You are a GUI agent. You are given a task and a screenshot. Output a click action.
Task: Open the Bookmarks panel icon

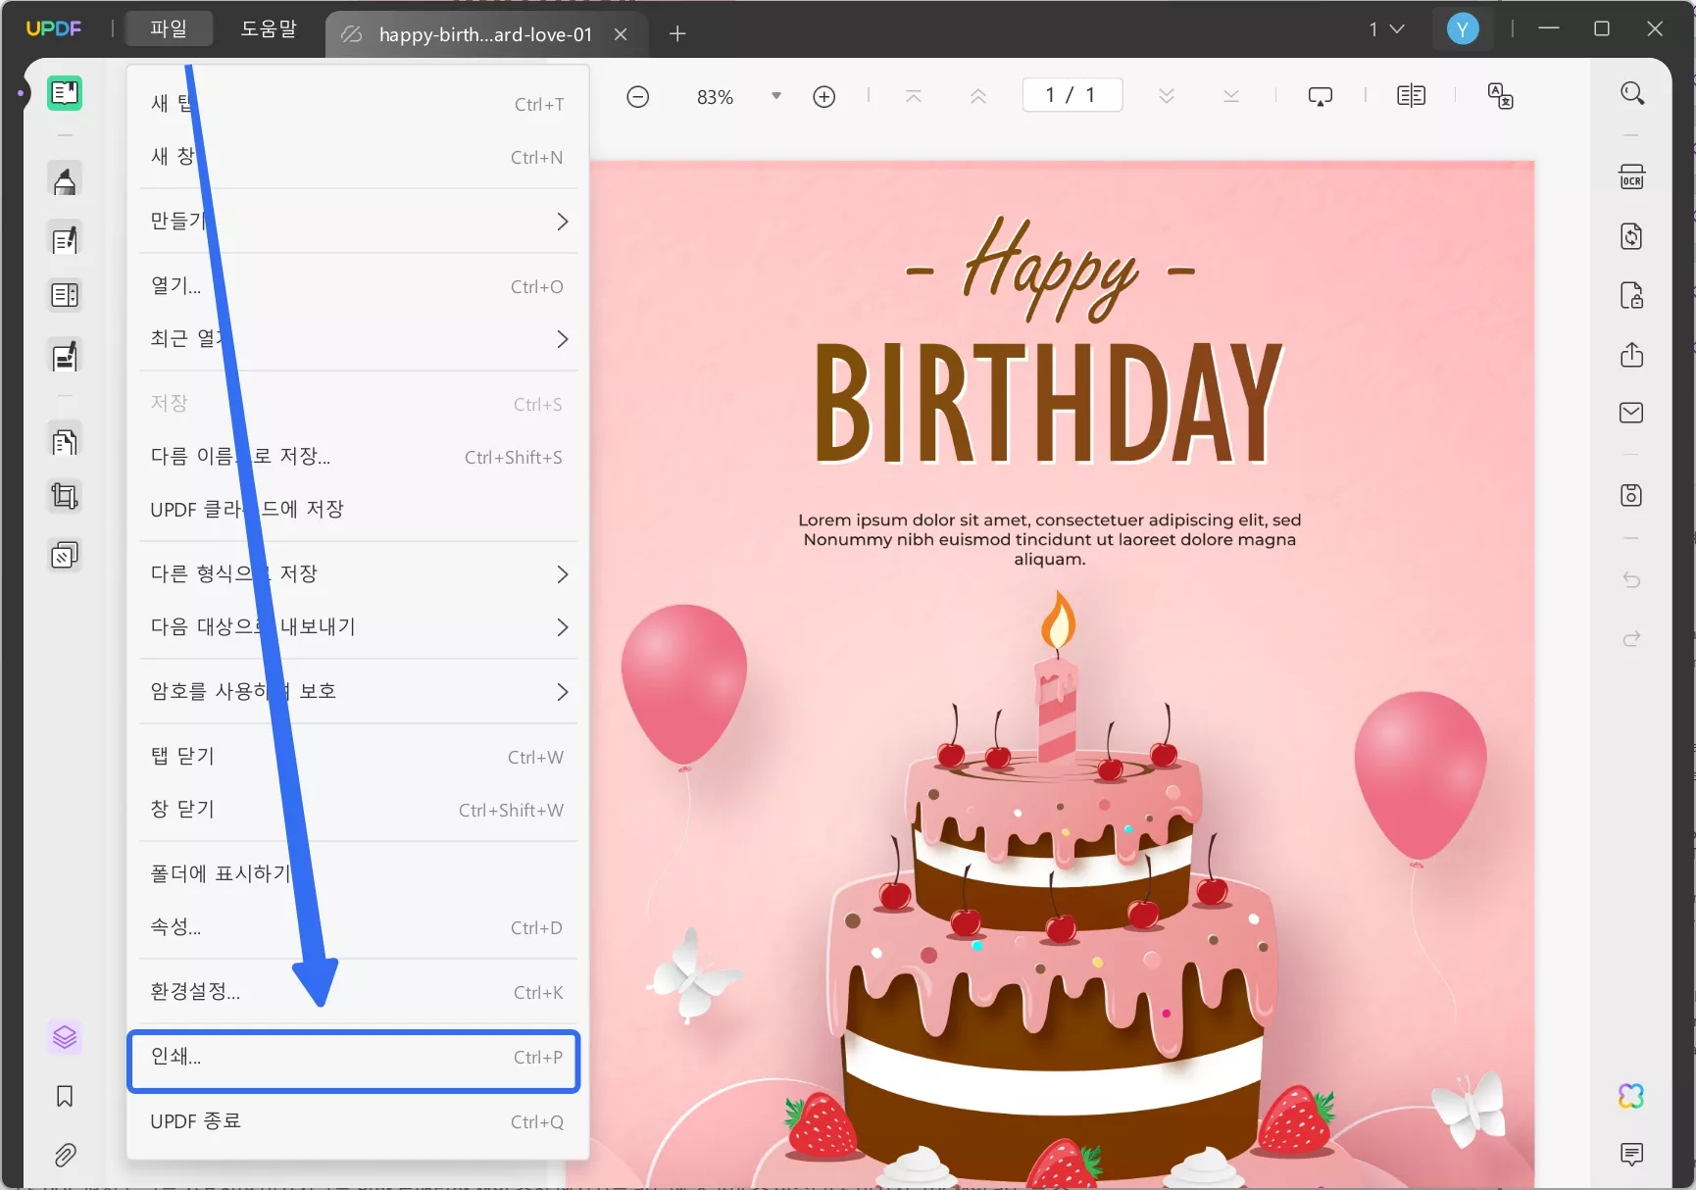[x=65, y=1096]
